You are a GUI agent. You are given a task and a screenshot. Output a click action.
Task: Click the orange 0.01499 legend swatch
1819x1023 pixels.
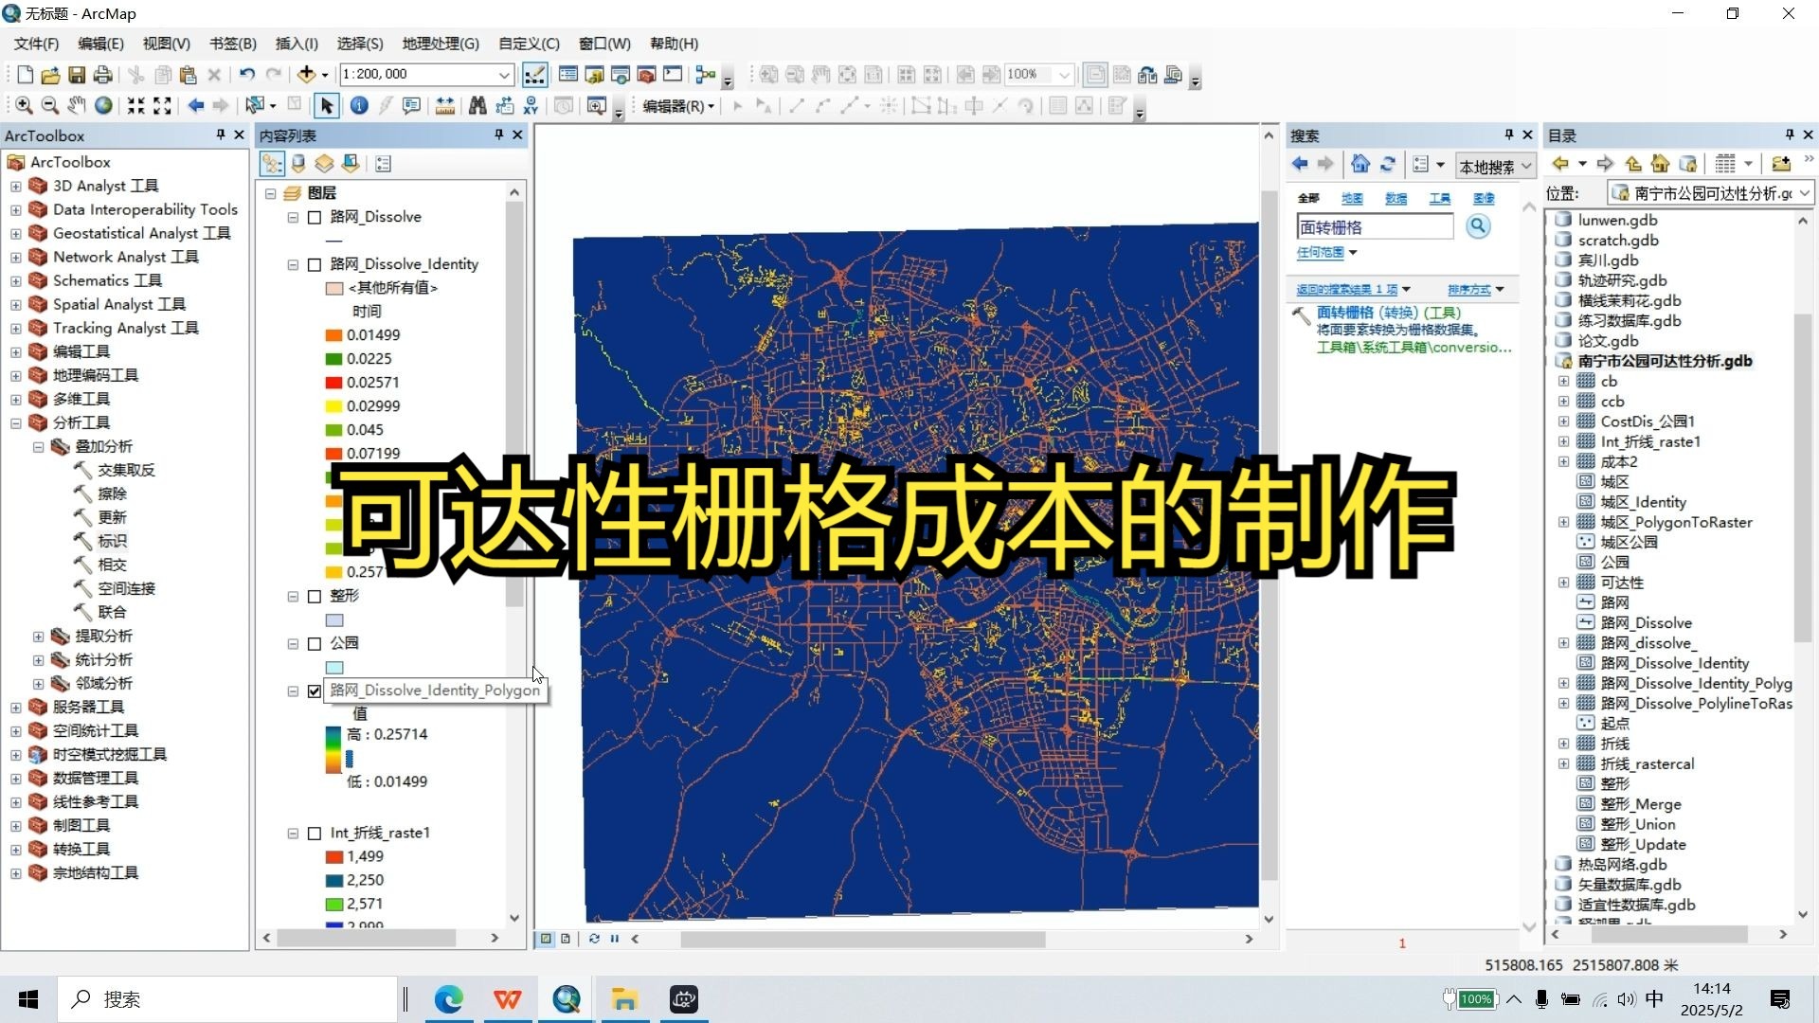point(334,334)
